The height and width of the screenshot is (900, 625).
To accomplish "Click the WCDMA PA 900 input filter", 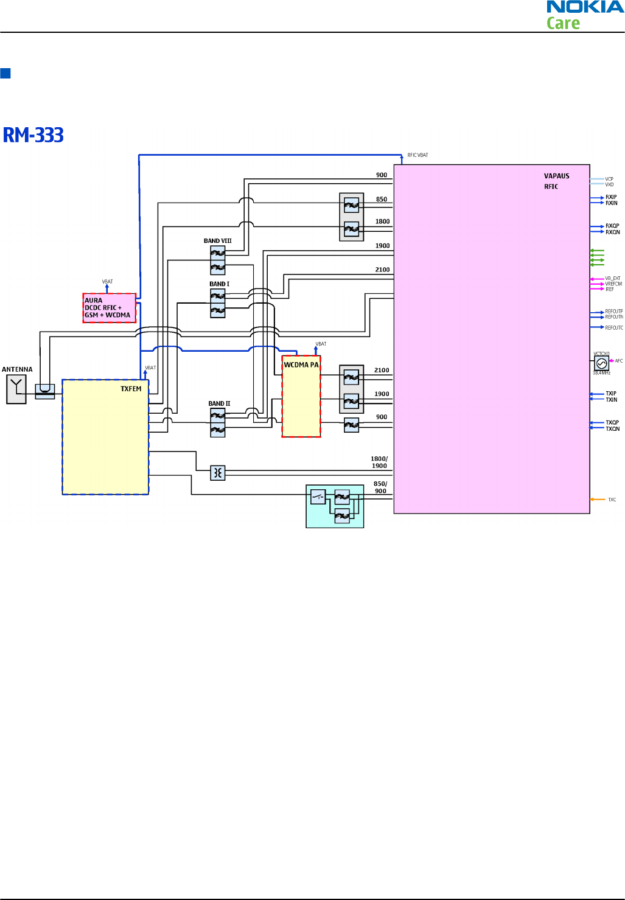I will coord(351,425).
